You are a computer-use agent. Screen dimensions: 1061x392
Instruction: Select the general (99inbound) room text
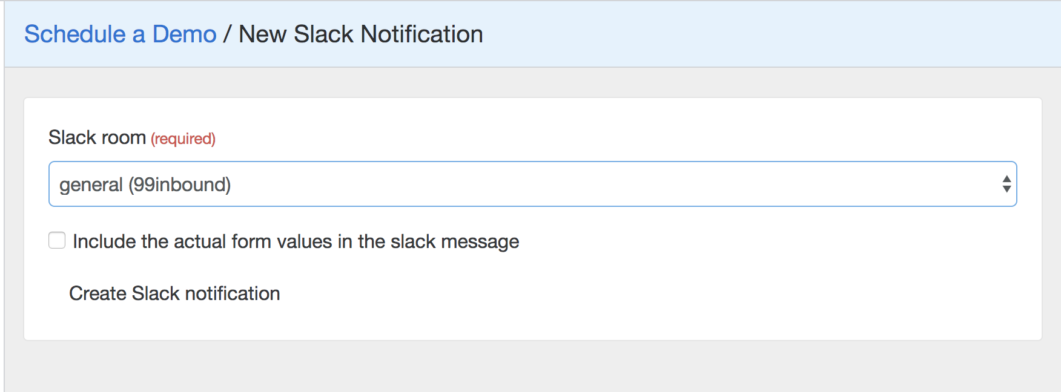point(145,185)
